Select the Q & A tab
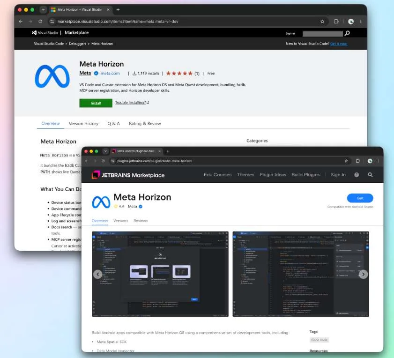 113,123
